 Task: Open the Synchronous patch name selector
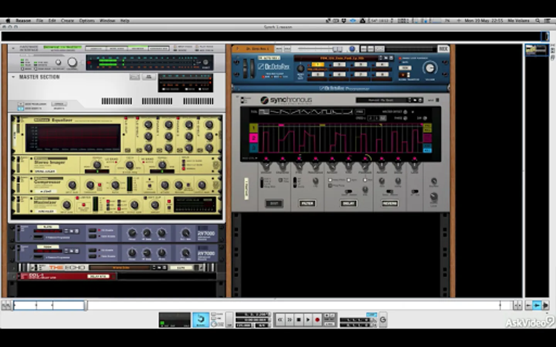(381, 100)
